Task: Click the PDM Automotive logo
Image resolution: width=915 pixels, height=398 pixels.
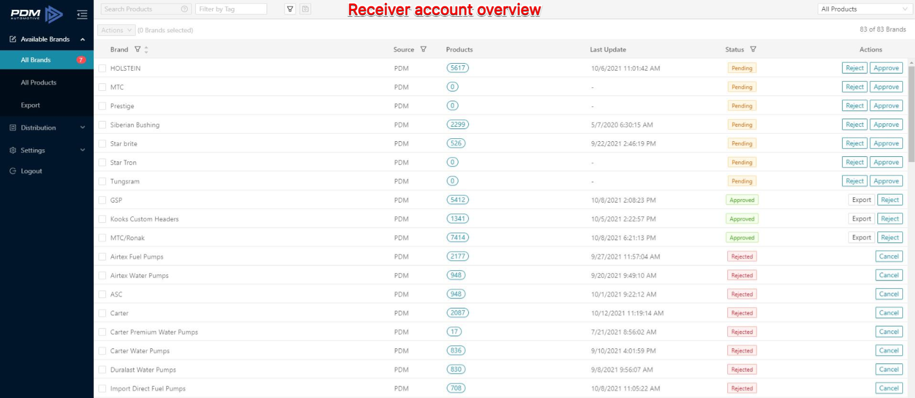Action: 37,14
